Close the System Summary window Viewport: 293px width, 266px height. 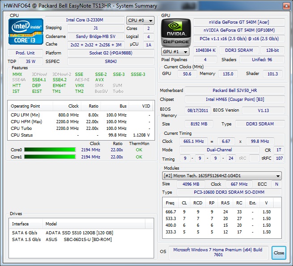click(286, 6)
